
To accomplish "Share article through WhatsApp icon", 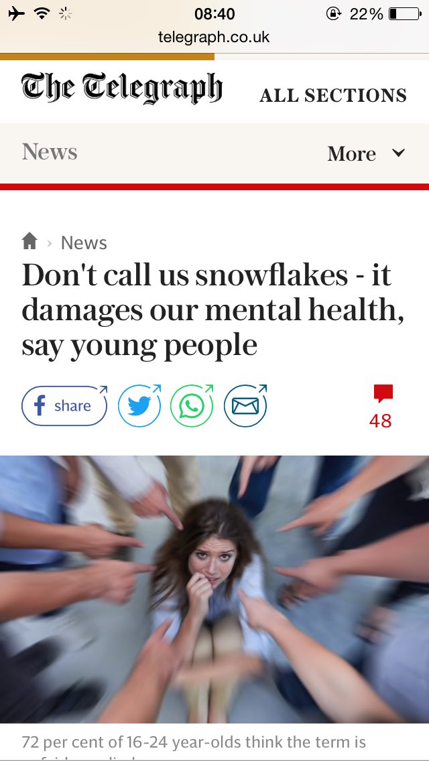I will pyautogui.click(x=192, y=406).
